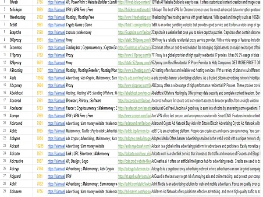The width and height of the screenshot is (263, 197).
Task: Click the value 10235 in the Adcash row
Action: click(40, 146)
